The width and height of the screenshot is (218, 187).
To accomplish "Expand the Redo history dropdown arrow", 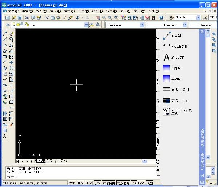I will tap(92, 17).
